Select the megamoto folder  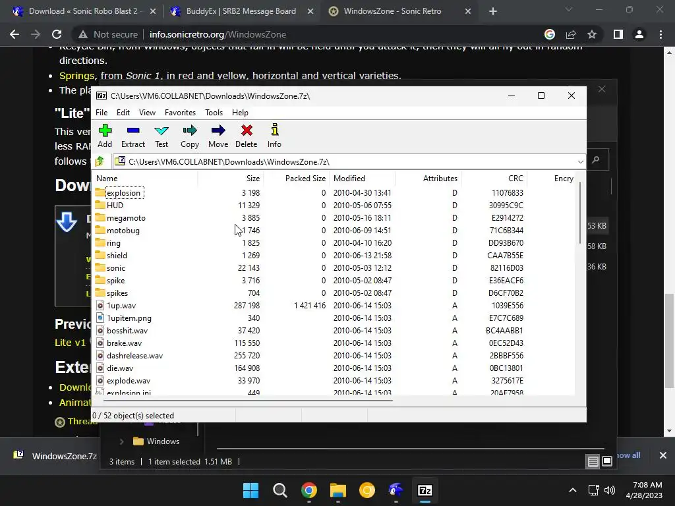pos(126,217)
